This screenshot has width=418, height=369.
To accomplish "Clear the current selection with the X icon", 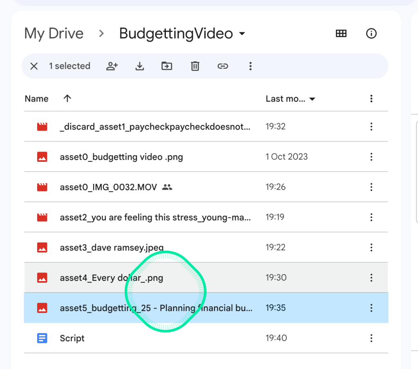I will 34,66.
